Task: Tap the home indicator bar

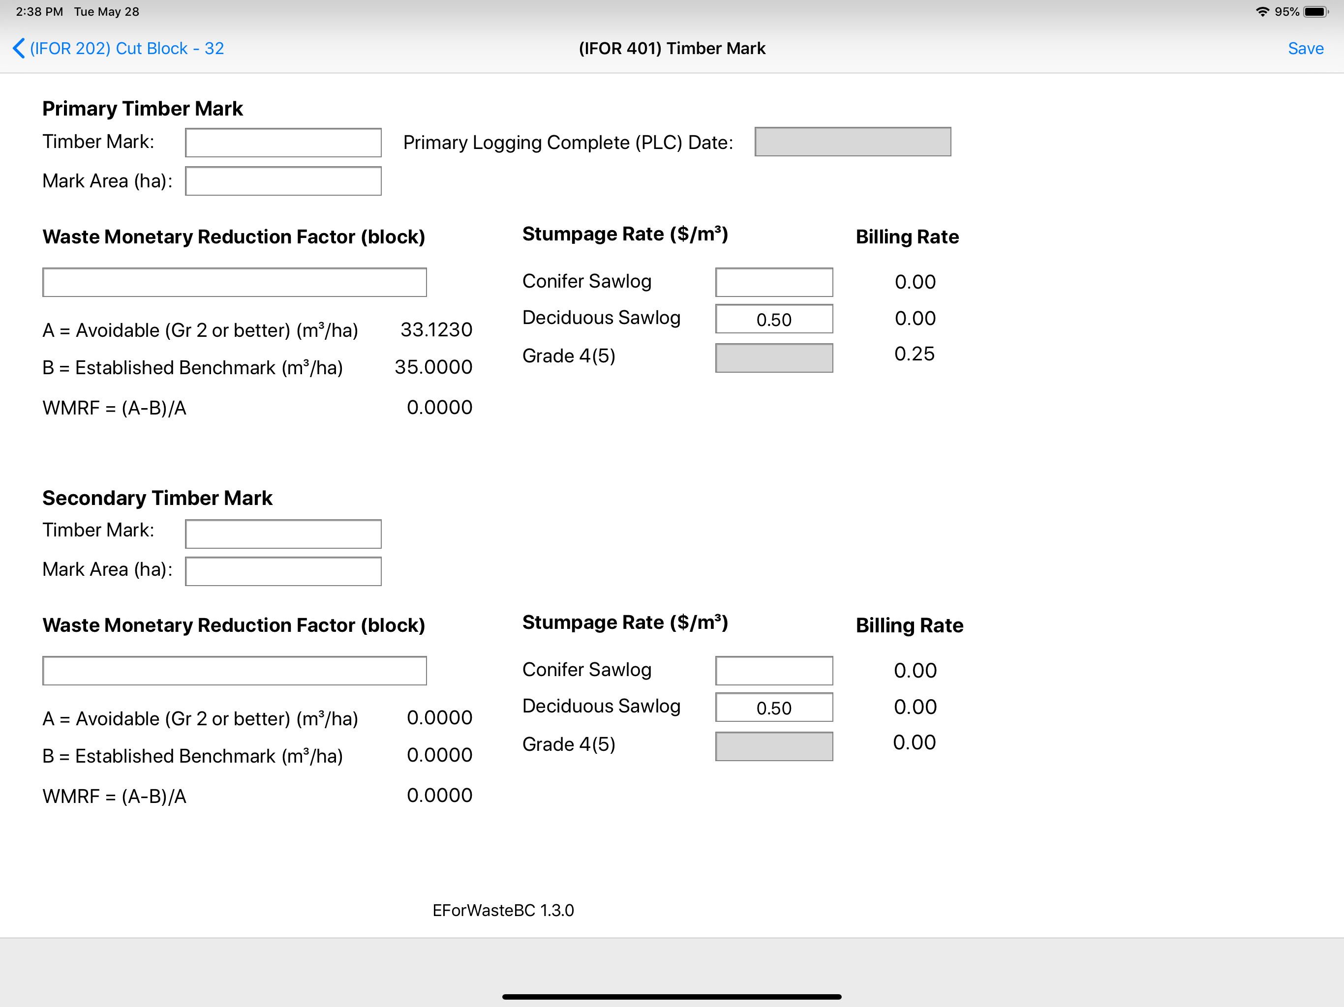Action: (x=672, y=997)
